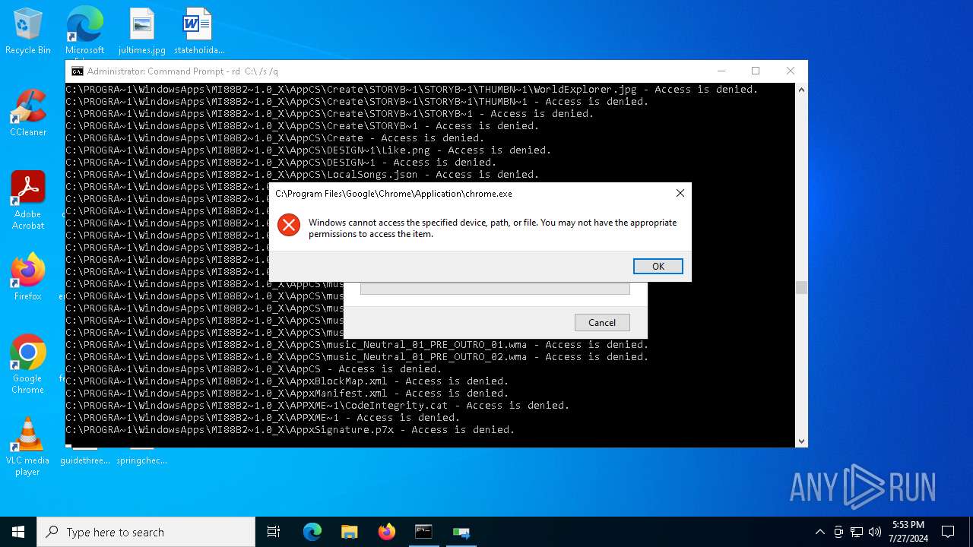The width and height of the screenshot is (973, 547).
Task: Show hidden system tray icons
Action: [819, 532]
